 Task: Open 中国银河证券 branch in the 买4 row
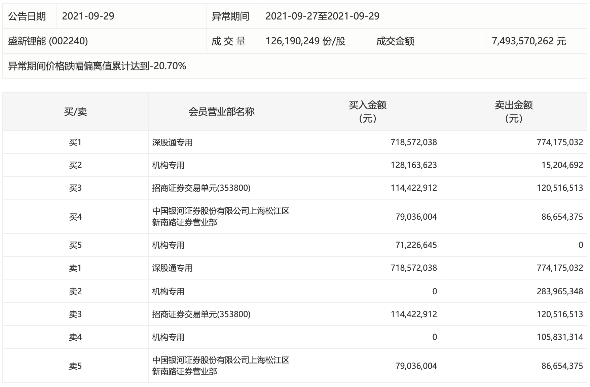pyautogui.click(x=220, y=217)
